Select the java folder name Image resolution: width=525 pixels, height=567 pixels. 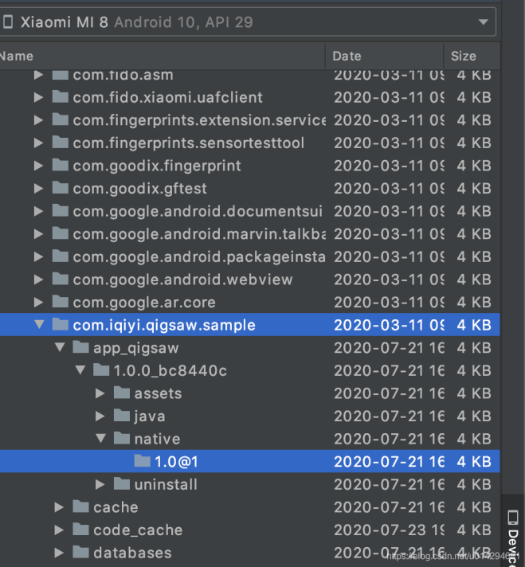tap(150, 417)
